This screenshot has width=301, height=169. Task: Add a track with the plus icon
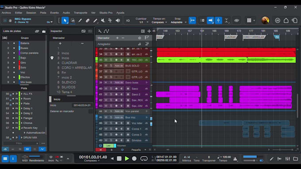149,31
